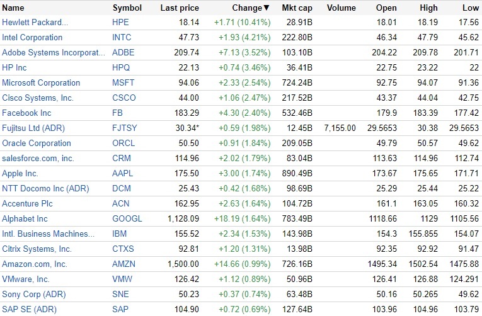Click the SAP SE (ADR) link

pyautogui.click(x=29, y=310)
